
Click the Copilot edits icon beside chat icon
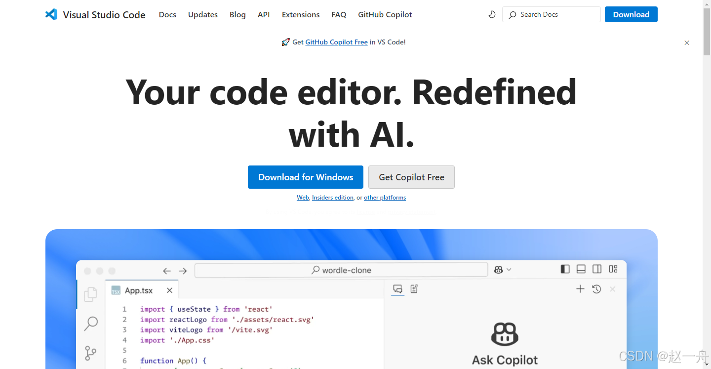(414, 289)
